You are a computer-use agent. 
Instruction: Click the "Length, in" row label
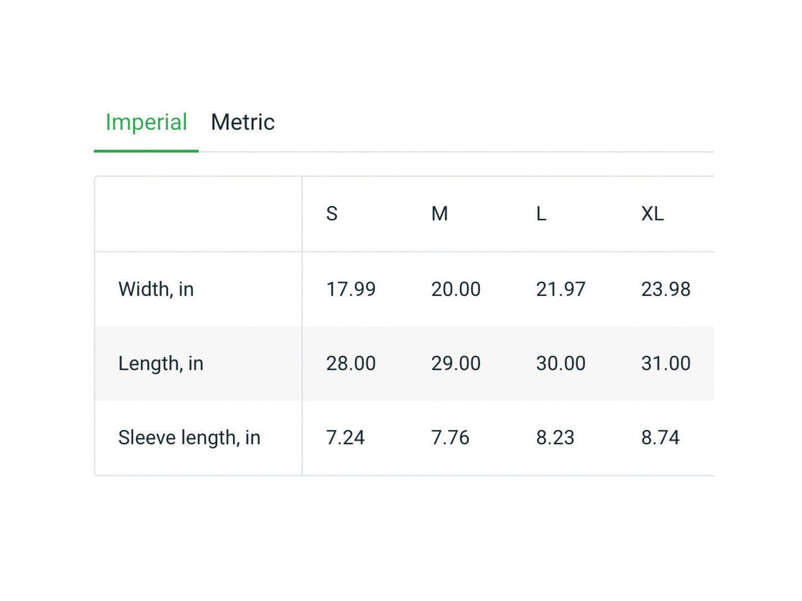(x=161, y=364)
